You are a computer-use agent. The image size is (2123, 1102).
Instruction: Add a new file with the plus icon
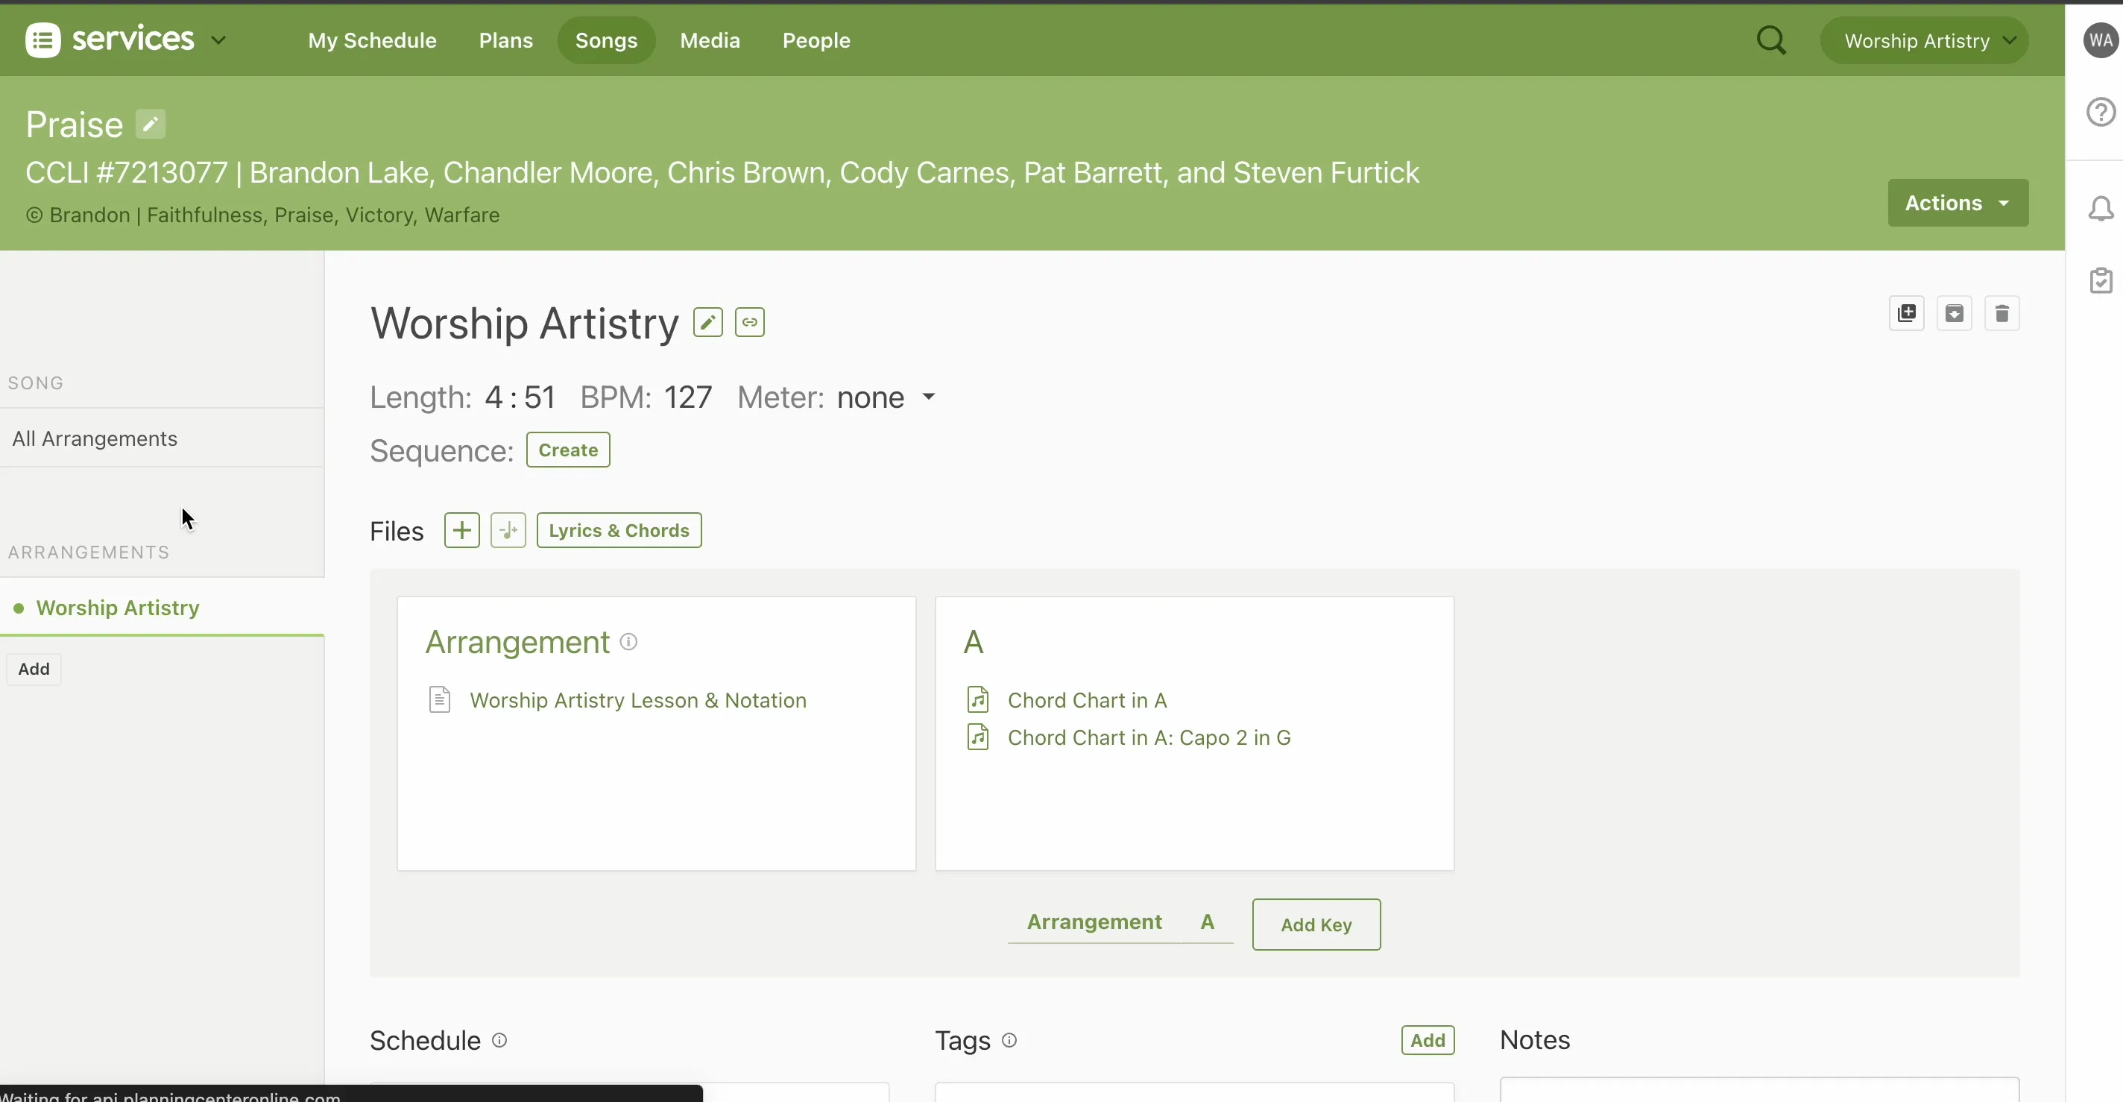click(x=462, y=530)
